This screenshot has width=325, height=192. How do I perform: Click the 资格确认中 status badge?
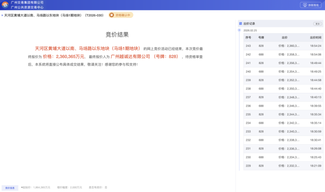coord(121,15)
